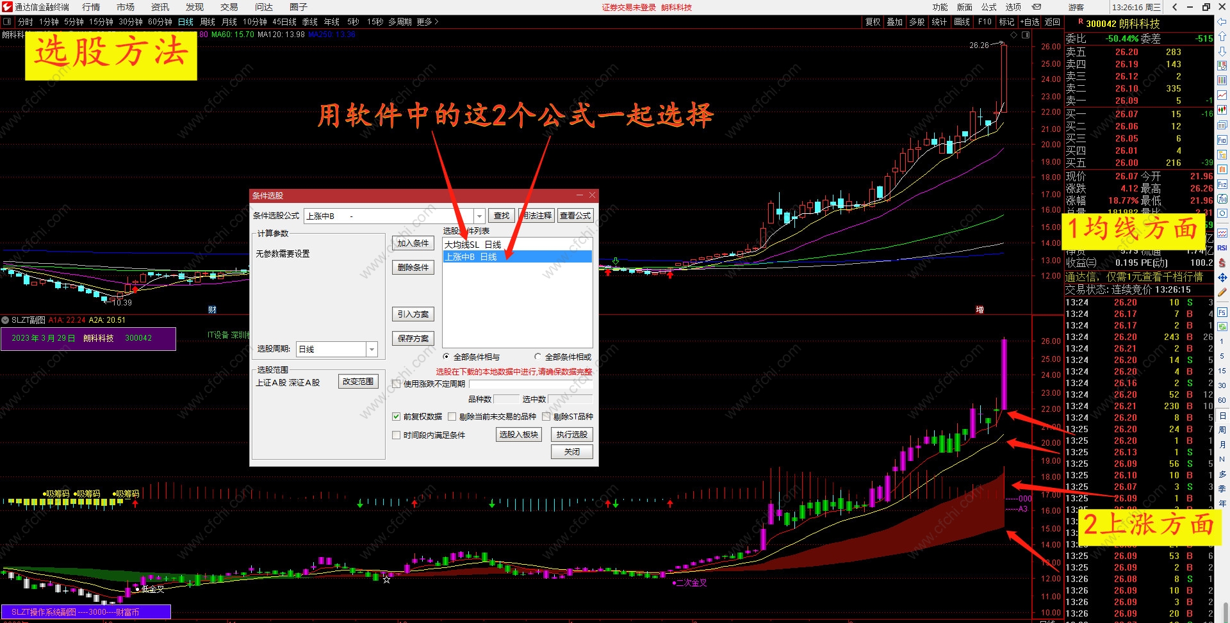The image size is (1230, 623).
Task: Toggle the 使用涨跌不定周期 checkbox
Action: pos(397,384)
